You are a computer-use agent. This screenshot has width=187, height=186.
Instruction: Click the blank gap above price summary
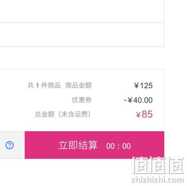pos(82,58)
